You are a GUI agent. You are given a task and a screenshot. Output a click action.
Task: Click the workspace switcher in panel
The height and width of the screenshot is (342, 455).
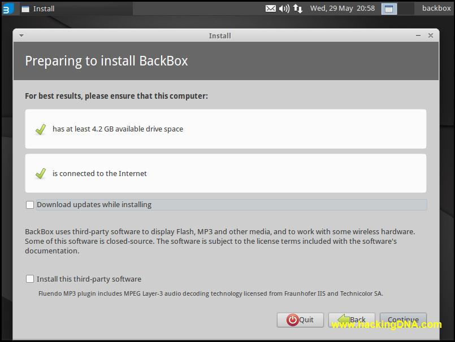[388, 8]
